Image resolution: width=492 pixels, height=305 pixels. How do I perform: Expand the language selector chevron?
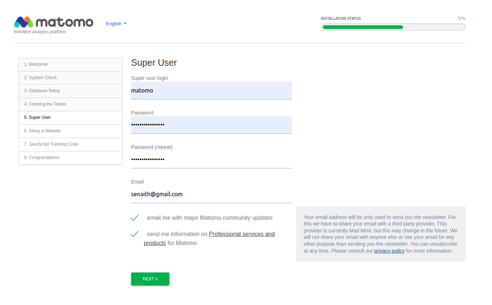click(x=125, y=23)
